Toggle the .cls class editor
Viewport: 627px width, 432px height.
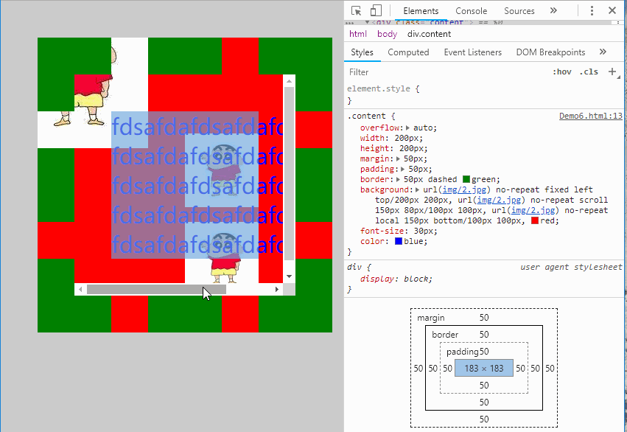(x=589, y=72)
